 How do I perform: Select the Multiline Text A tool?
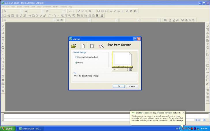3,91
